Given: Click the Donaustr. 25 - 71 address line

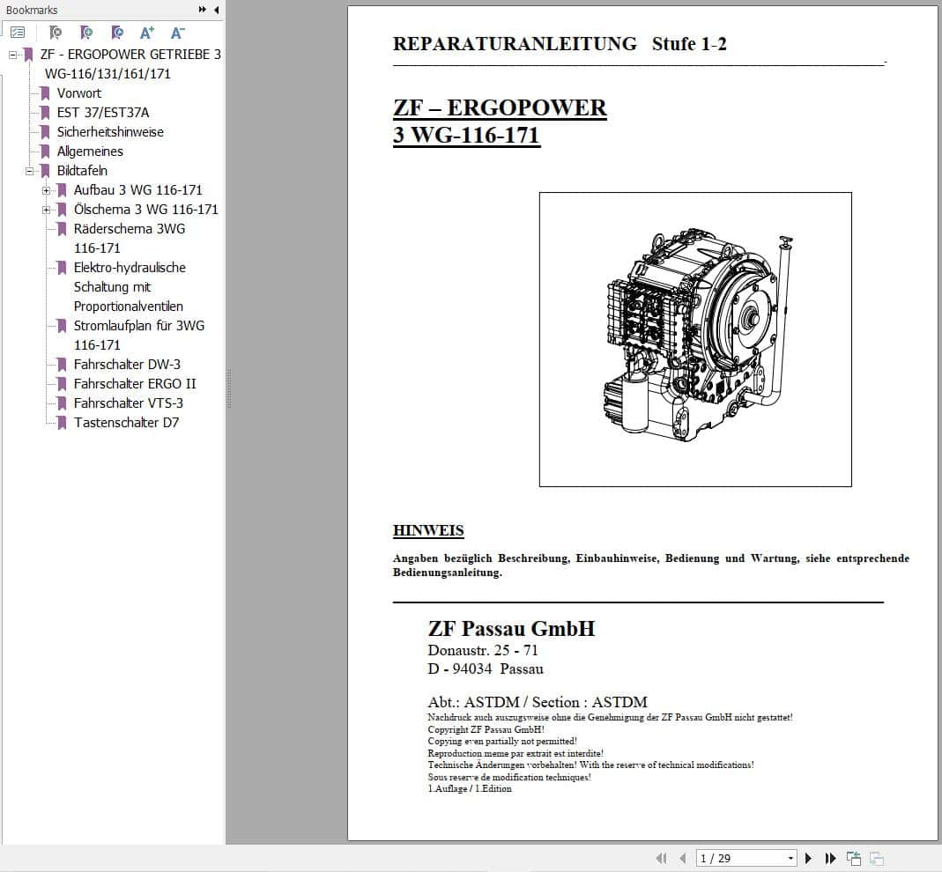Looking at the screenshot, I should click(x=483, y=650).
